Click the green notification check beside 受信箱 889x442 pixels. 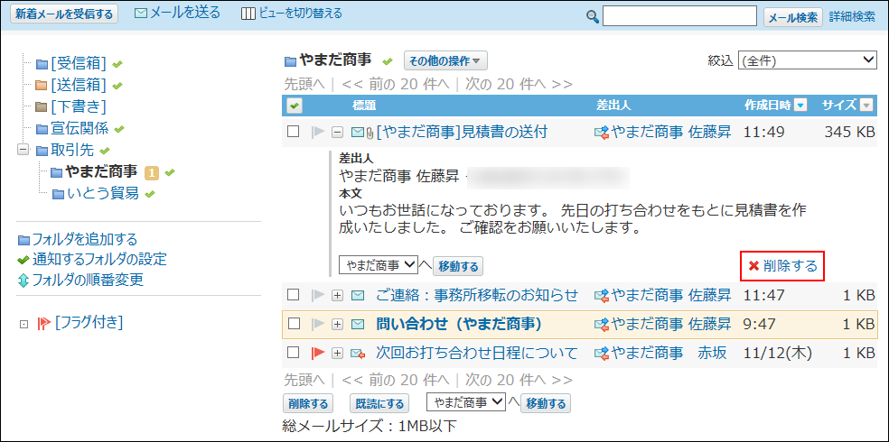coord(117,63)
